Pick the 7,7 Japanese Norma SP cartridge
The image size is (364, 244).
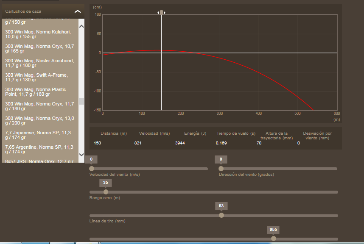(39, 135)
